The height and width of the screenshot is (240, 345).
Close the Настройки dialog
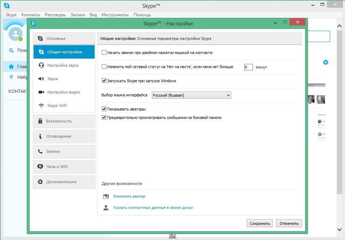(297, 22)
